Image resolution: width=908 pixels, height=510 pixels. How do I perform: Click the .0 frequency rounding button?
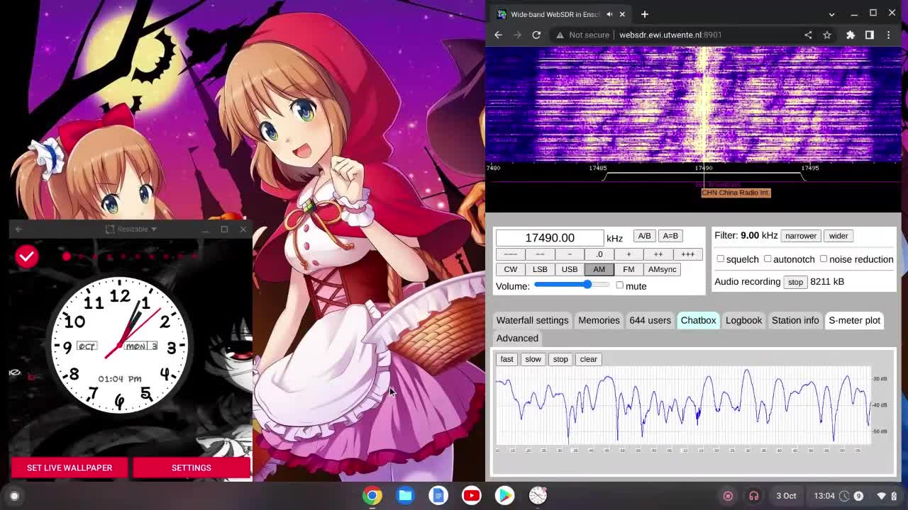[599, 254]
